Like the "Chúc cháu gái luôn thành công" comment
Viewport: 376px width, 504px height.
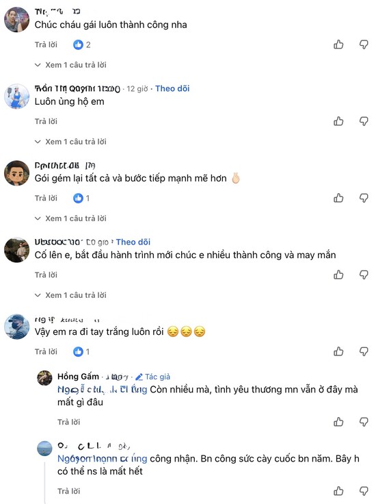tap(338, 45)
